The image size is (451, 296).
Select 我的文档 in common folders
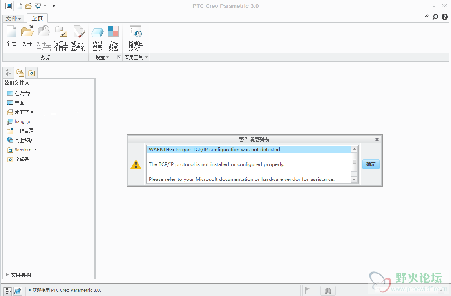point(20,112)
